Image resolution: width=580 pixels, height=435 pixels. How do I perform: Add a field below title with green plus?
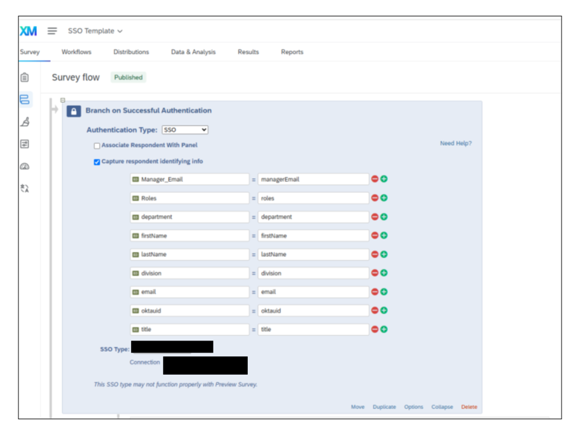[384, 329]
